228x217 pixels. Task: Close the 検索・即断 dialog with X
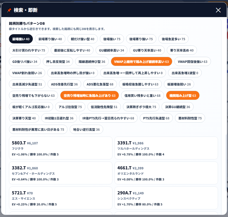(x=218, y=10)
